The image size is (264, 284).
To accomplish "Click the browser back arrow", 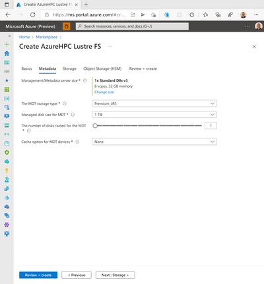I will point(8,14).
